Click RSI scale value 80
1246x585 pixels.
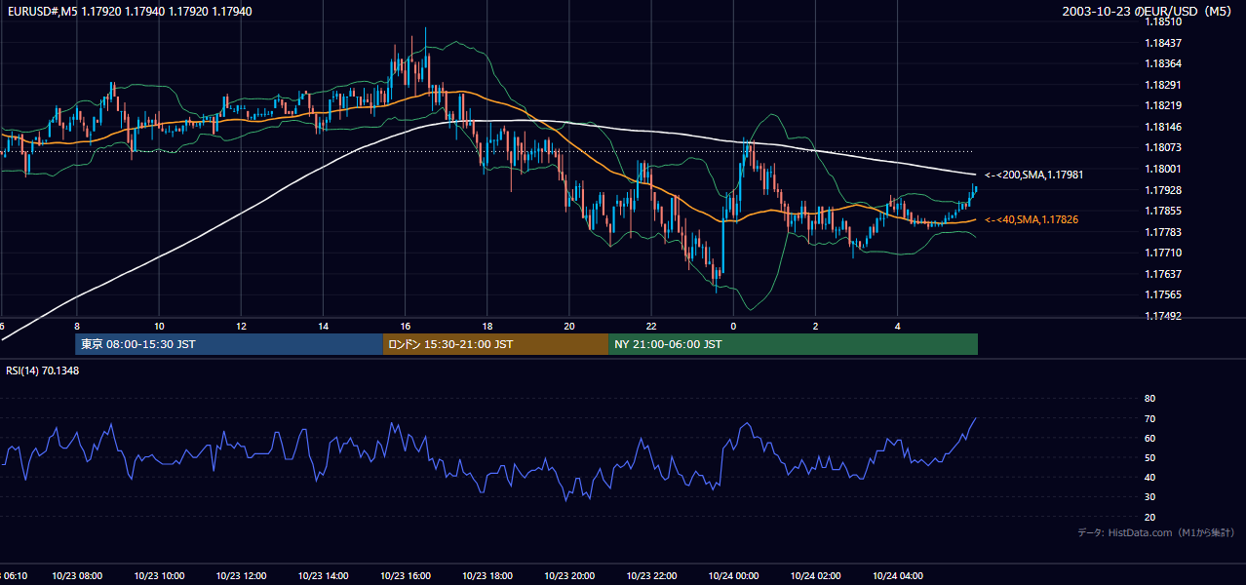point(1149,399)
